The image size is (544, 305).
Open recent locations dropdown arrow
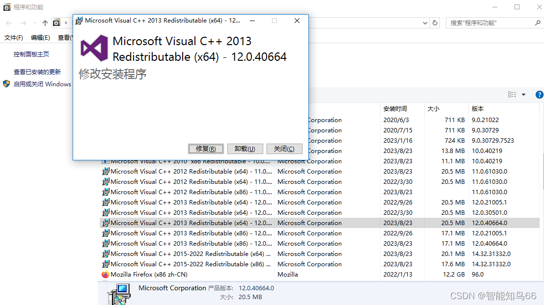[35, 23]
